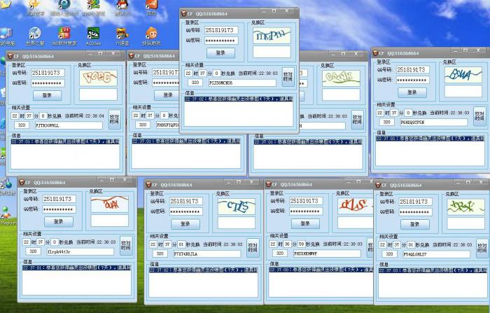Select the 22:37:00 info row in the dZLS window
490x313 pixels.
(321, 269)
